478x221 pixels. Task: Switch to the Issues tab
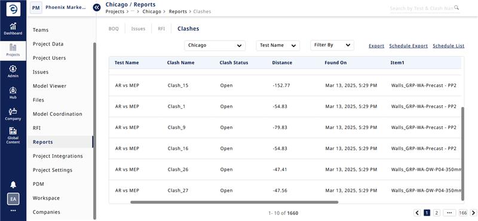(138, 29)
